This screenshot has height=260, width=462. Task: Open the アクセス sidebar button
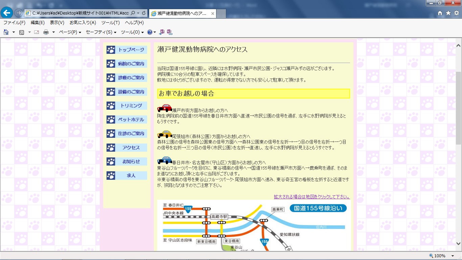point(127,148)
